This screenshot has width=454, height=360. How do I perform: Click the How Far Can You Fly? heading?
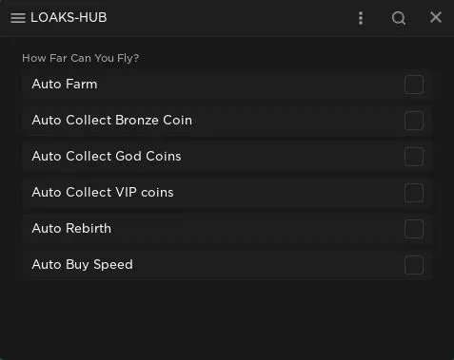click(81, 58)
